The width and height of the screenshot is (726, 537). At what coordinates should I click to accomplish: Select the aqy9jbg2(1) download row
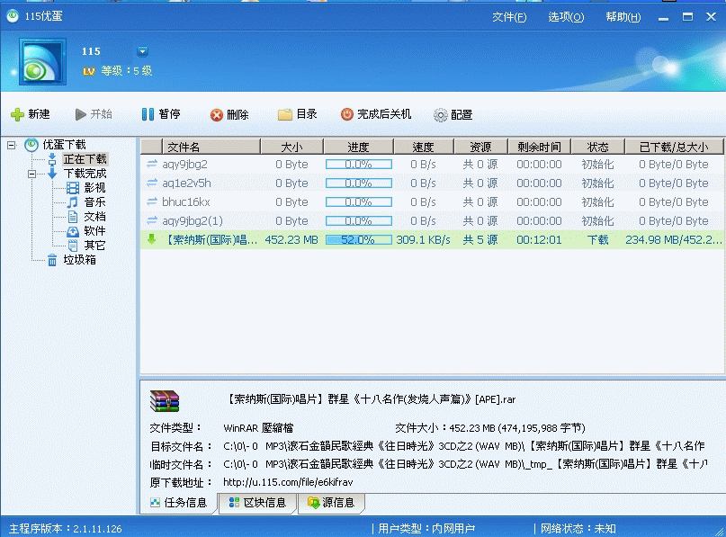pos(432,221)
